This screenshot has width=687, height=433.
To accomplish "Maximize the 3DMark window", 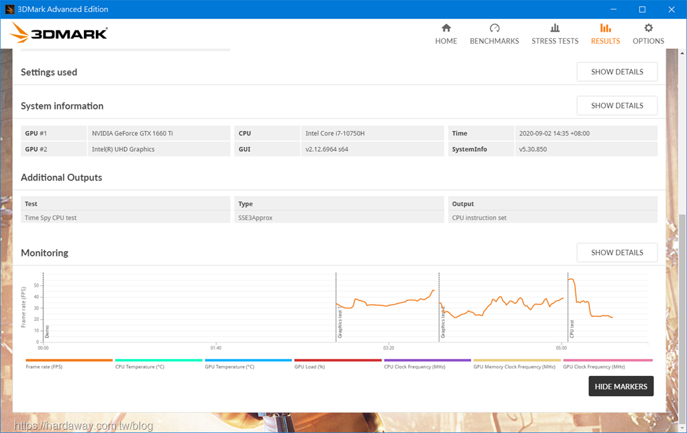I will (x=642, y=9).
